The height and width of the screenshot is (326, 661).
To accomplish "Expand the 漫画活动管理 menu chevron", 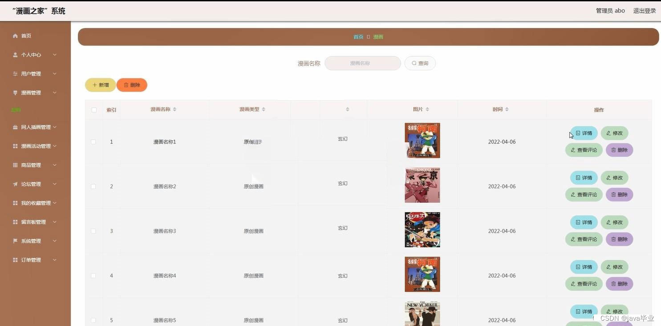I will click(x=55, y=146).
